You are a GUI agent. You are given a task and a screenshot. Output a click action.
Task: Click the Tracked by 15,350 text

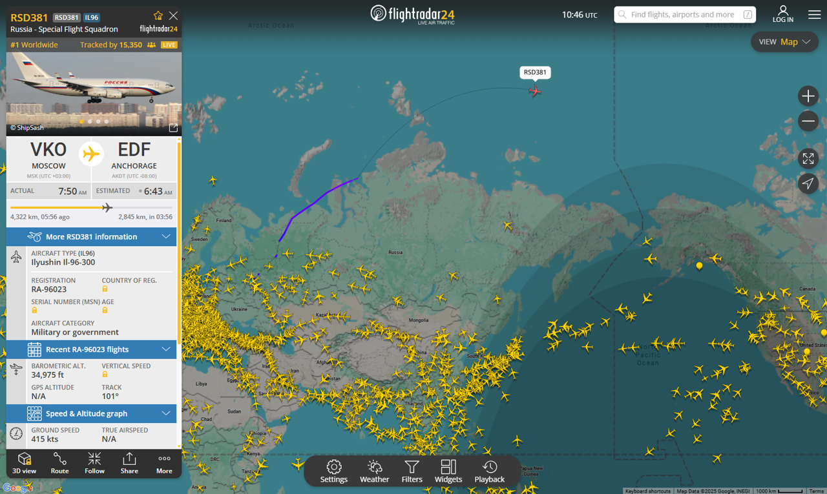tap(111, 45)
